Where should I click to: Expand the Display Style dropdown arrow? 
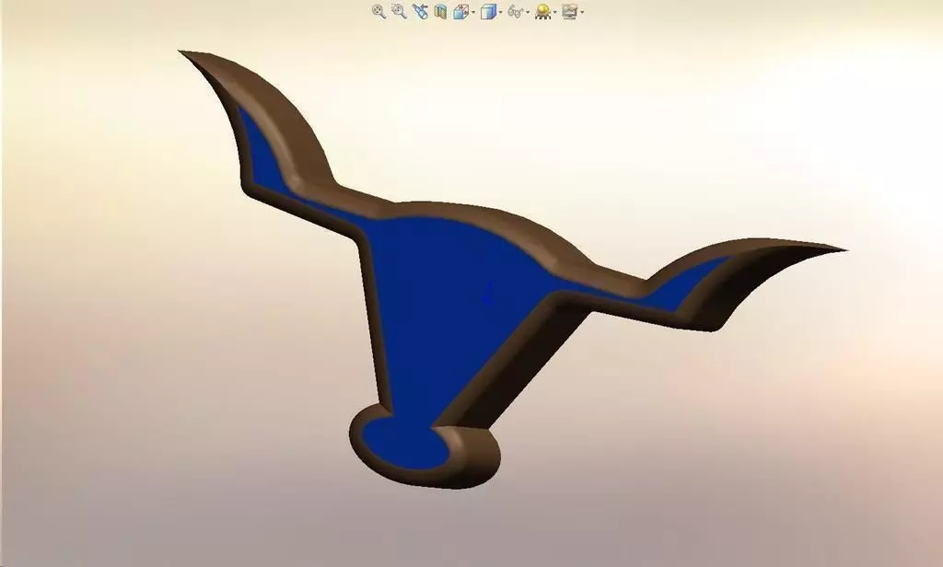[x=500, y=12]
